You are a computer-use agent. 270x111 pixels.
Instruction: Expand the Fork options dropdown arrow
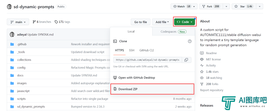[226, 6]
